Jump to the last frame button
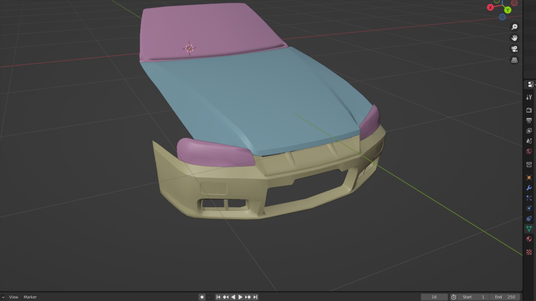The height and width of the screenshot is (301, 536). click(255, 297)
